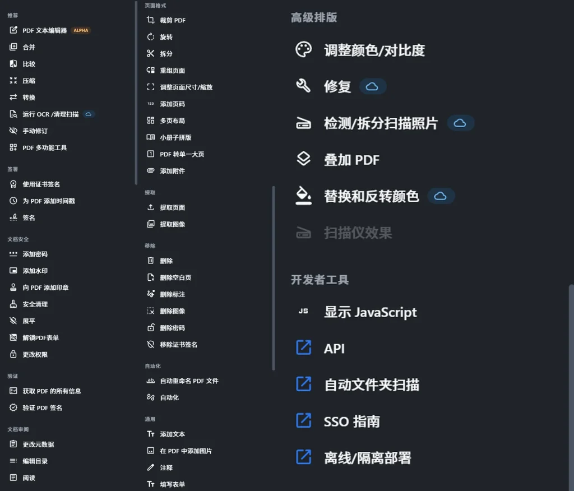Click the 手动修订 redact icon
The width and height of the screenshot is (574, 491).
click(13, 131)
